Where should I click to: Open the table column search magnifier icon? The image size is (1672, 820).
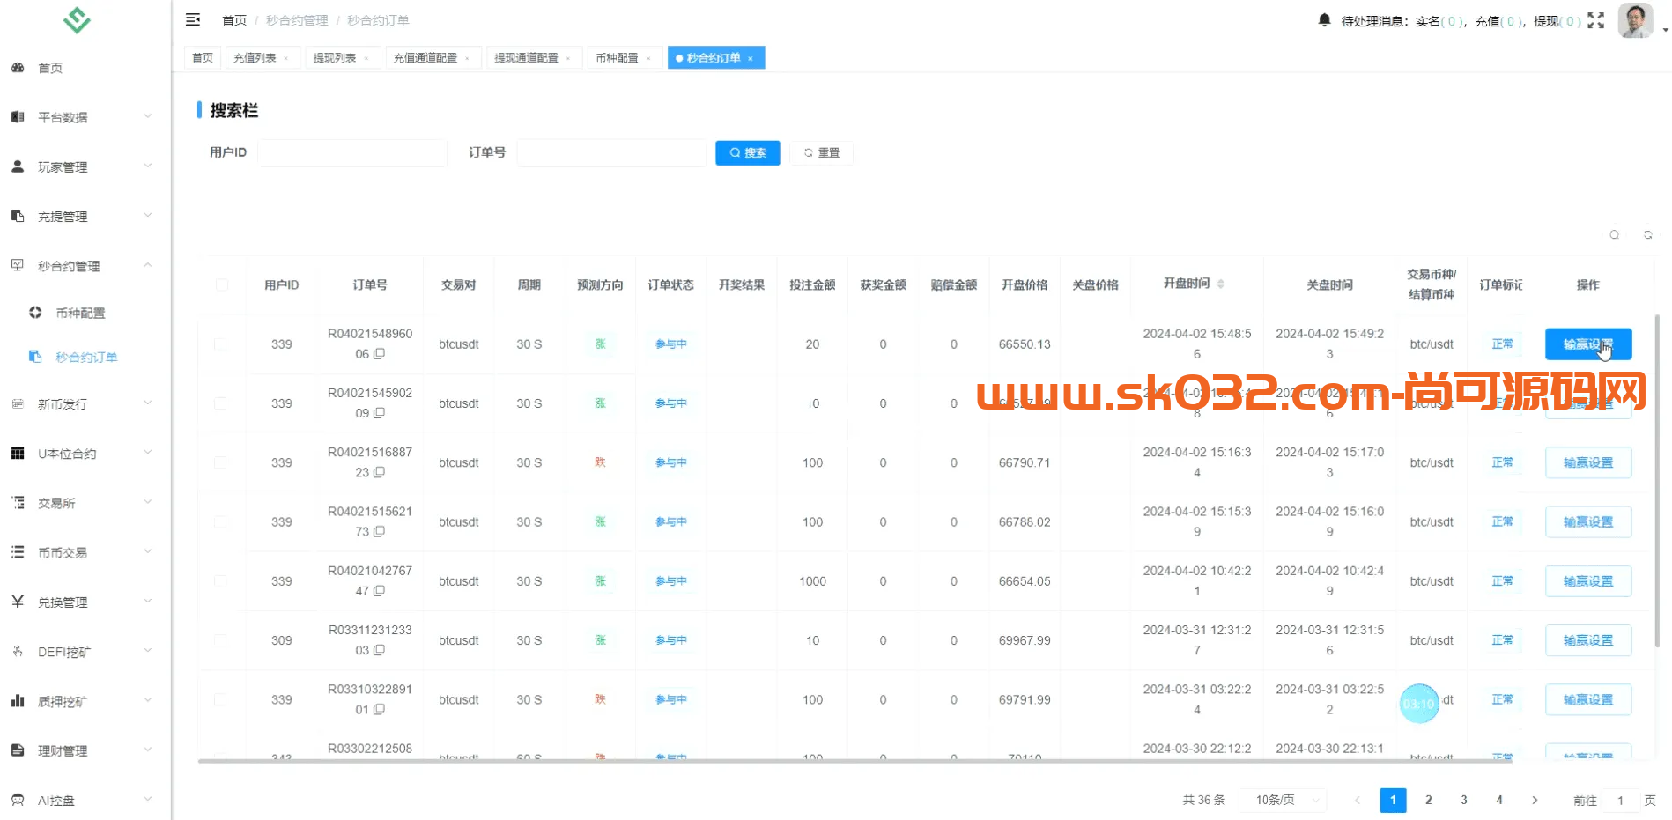pyautogui.click(x=1614, y=234)
